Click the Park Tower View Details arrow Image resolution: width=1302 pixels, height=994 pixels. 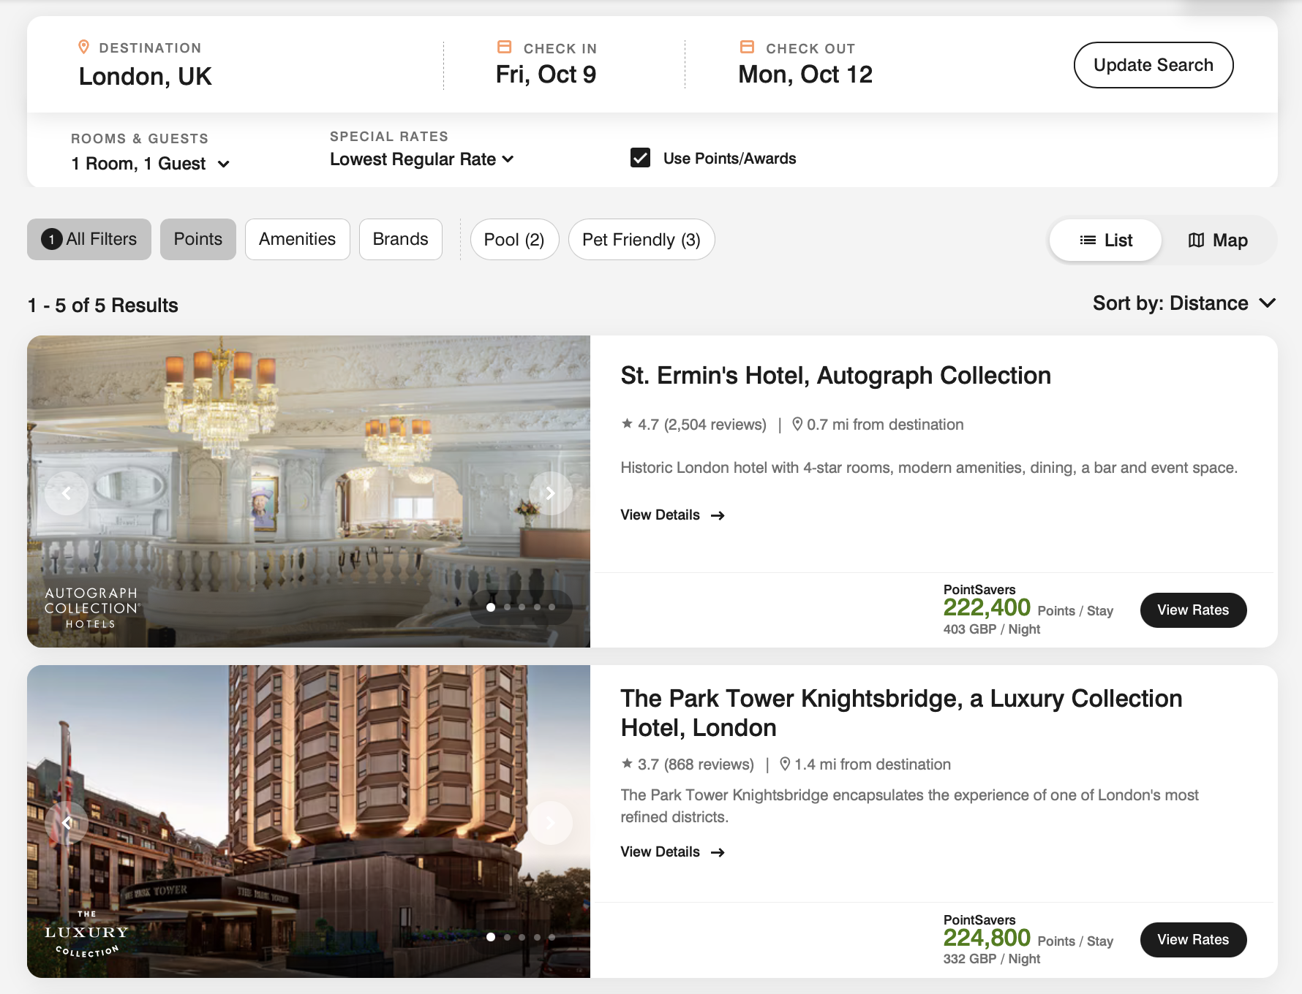pos(718,852)
